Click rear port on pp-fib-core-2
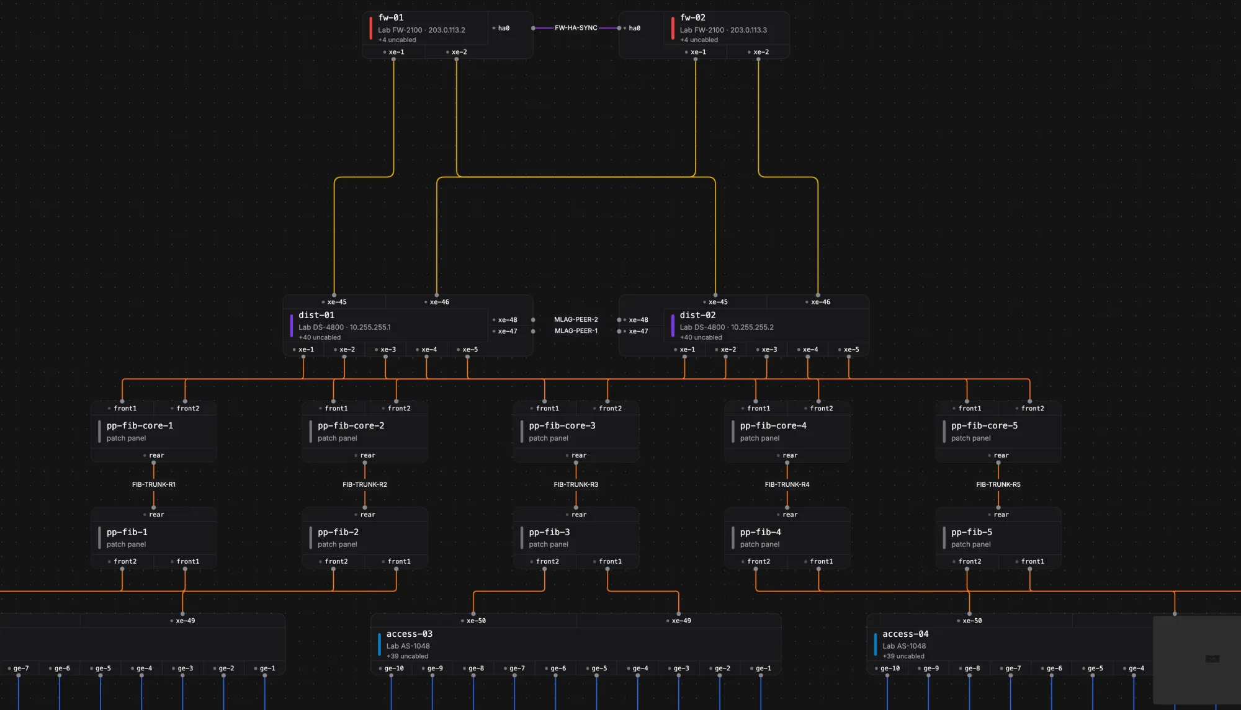Viewport: 1241px width, 710px height. pyautogui.click(x=365, y=456)
